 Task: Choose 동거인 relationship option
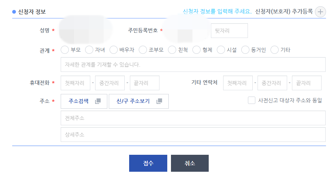[x=245, y=50]
